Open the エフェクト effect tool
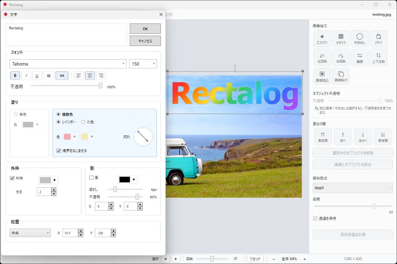Viewport: 397px width, 264px height. pyautogui.click(x=322, y=39)
